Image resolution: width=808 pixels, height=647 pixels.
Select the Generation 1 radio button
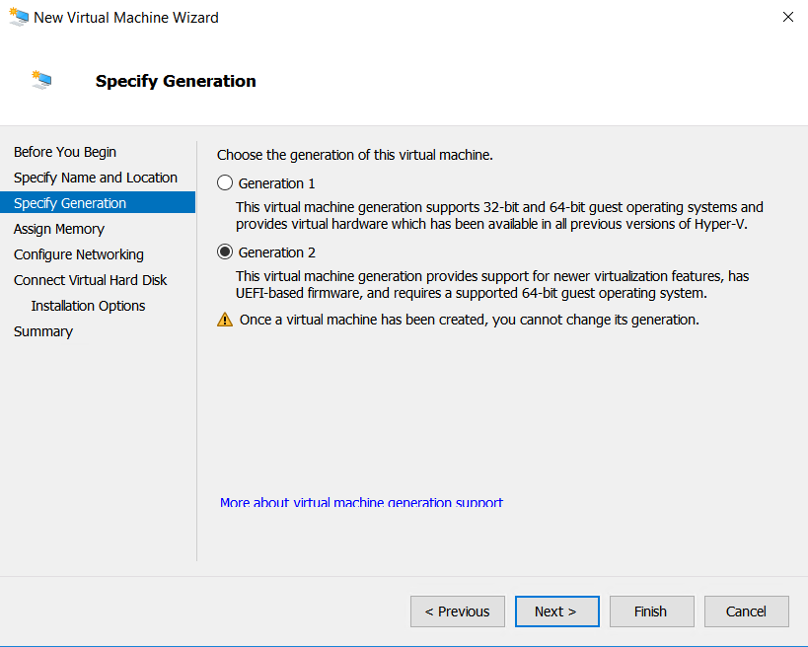point(225,183)
